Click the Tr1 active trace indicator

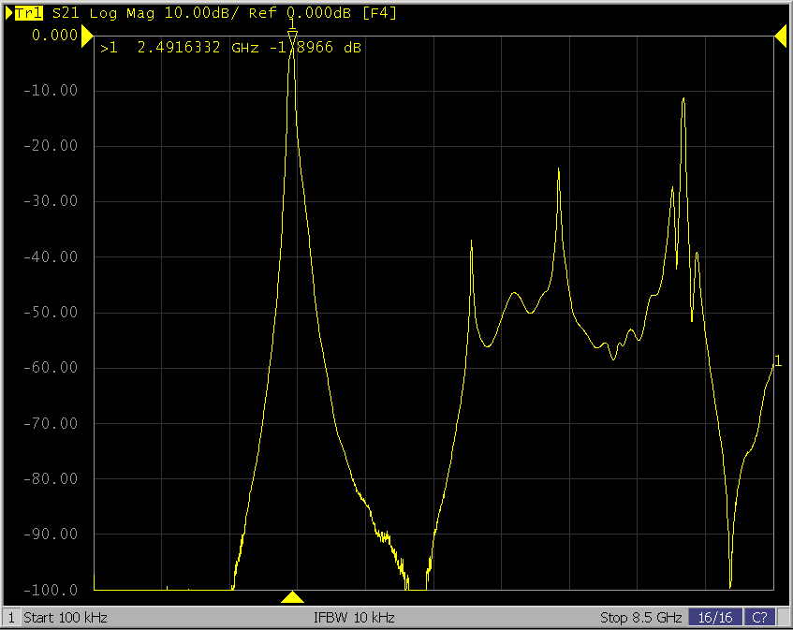(26, 13)
